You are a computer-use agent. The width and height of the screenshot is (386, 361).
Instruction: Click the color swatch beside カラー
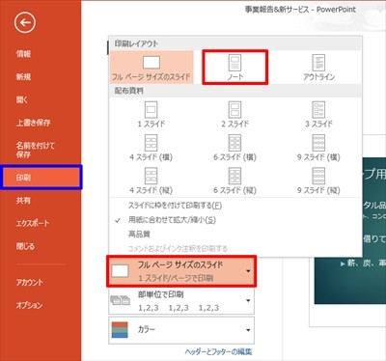coord(120,330)
